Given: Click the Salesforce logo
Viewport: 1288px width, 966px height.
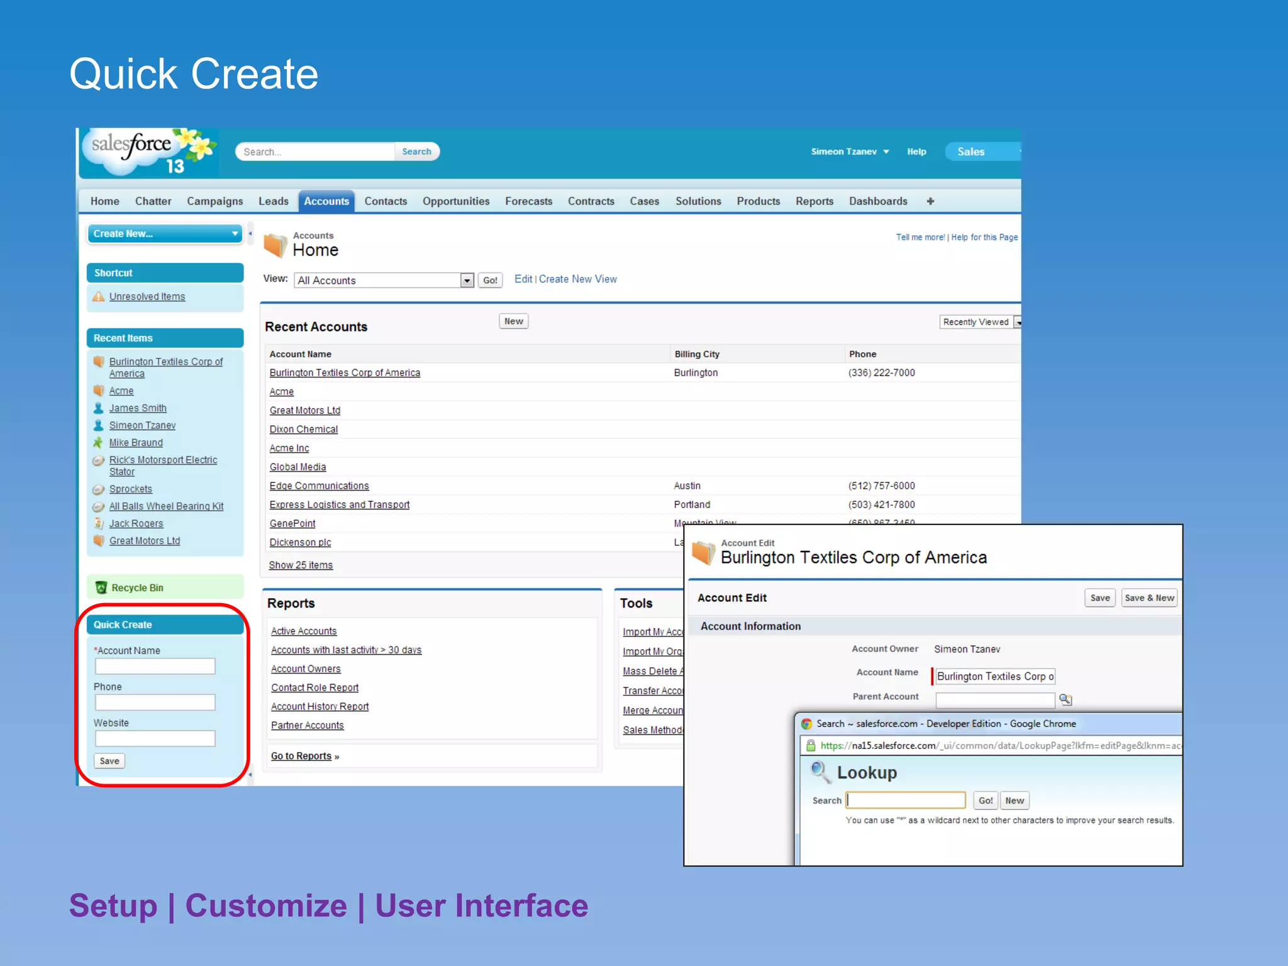Looking at the screenshot, I should click(x=150, y=153).
